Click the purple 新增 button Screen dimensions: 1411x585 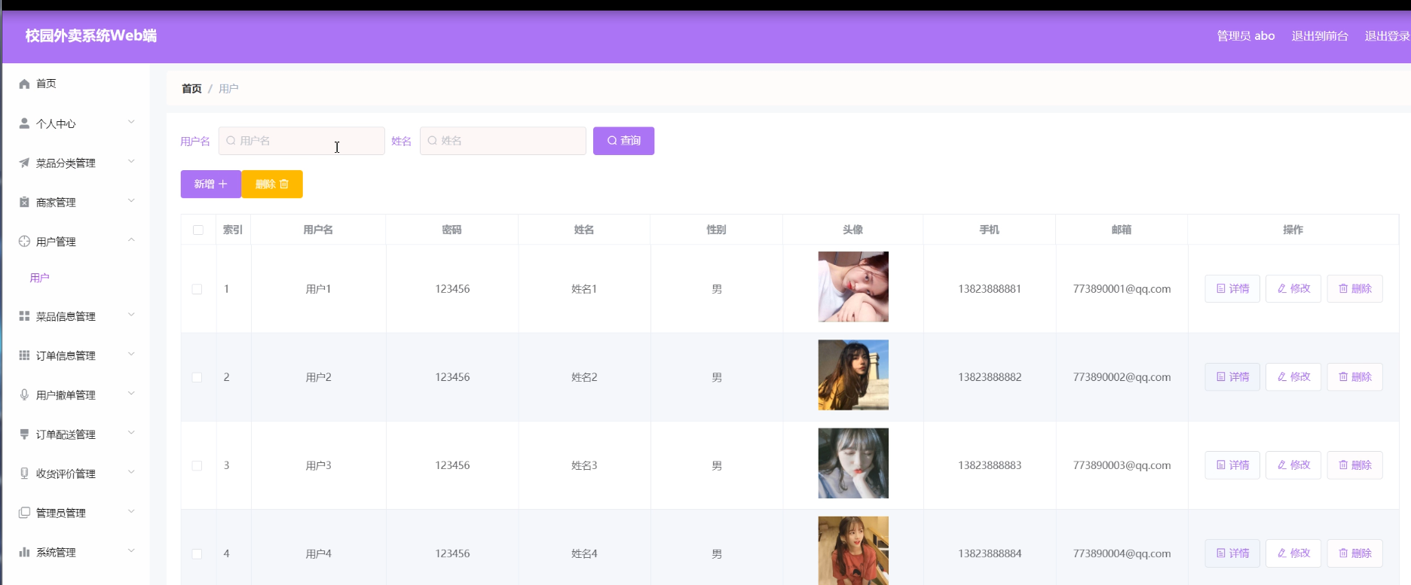[x=211, y=184]
